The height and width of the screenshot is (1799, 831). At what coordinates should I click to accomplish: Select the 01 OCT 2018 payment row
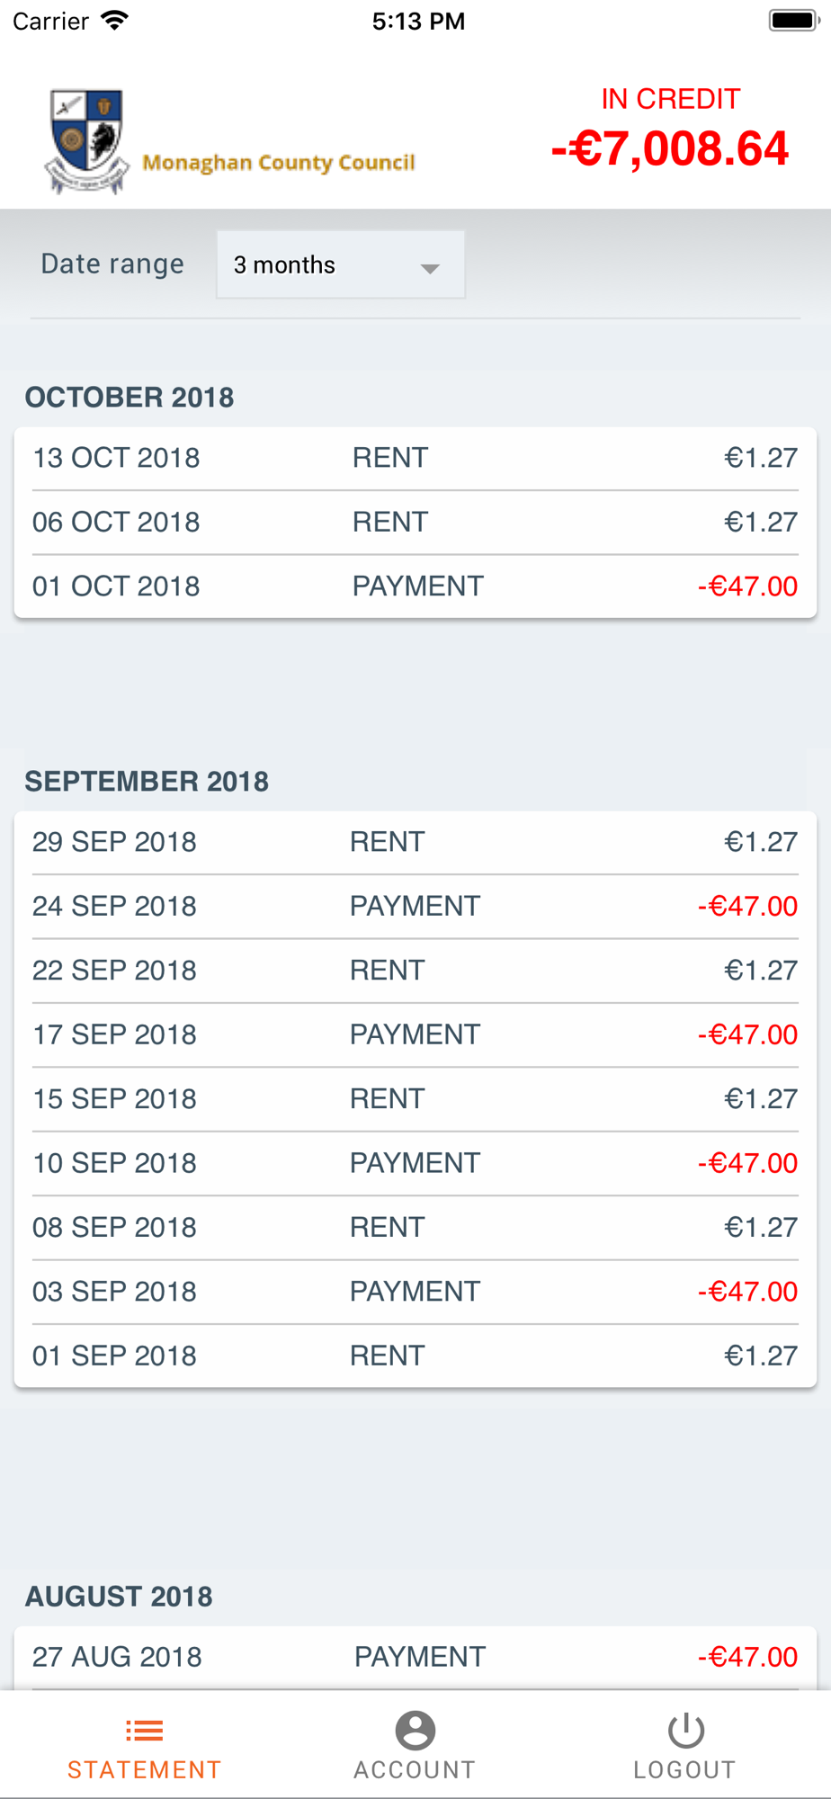click(x=415, y=586)
